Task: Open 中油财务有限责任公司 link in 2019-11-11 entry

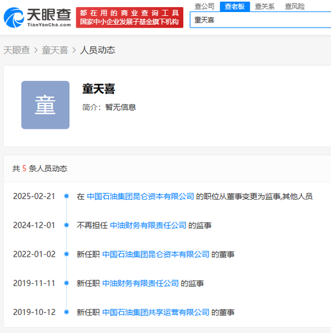Action: [140, 283]
